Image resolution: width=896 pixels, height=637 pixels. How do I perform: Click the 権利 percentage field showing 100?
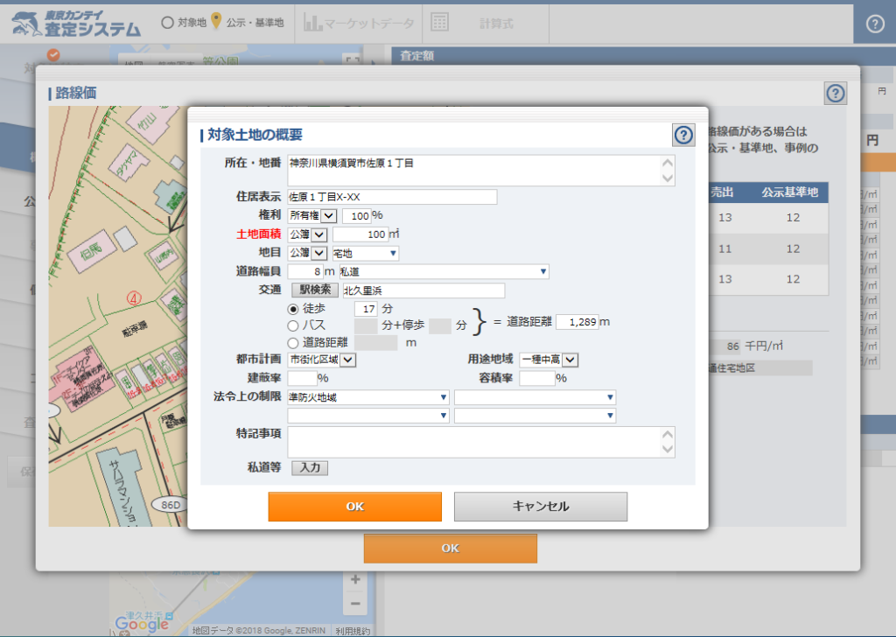pyautogui.click(x=357, y=216)
